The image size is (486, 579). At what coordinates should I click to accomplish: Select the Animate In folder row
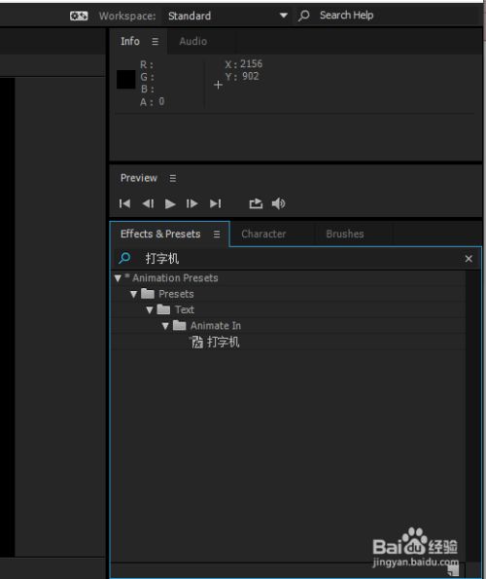coord(288,326)
